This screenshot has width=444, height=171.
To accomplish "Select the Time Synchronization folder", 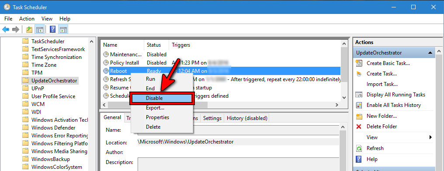I will (x=56, y=57).
